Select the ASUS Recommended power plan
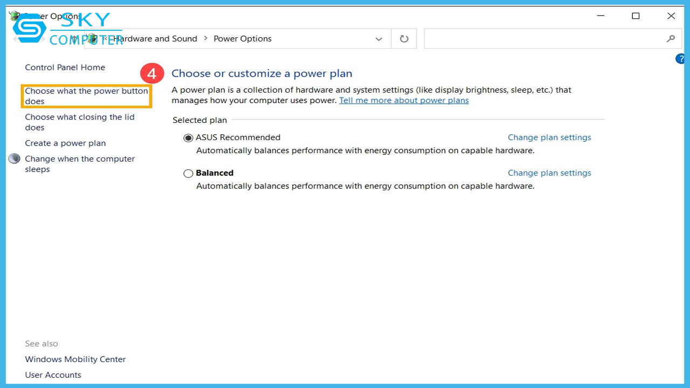690x388 pixels. coord(188,138)
